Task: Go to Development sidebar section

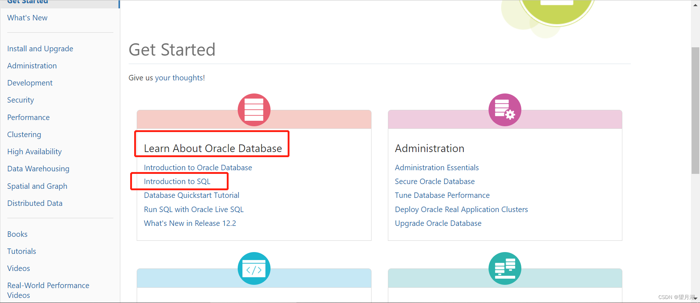Action: click(x=30, y=83)
